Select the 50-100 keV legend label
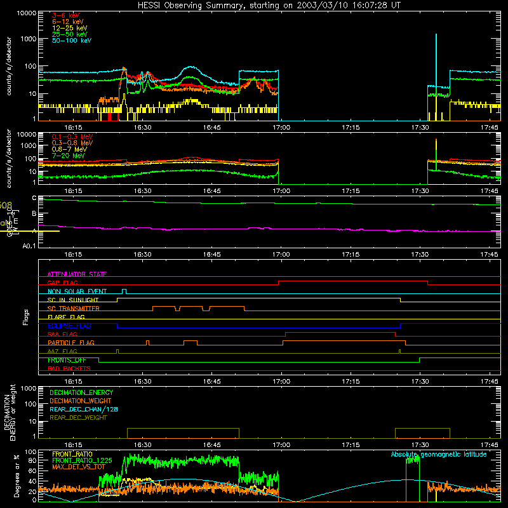Screen dimensions: 508x508 (x=72, y=41)
